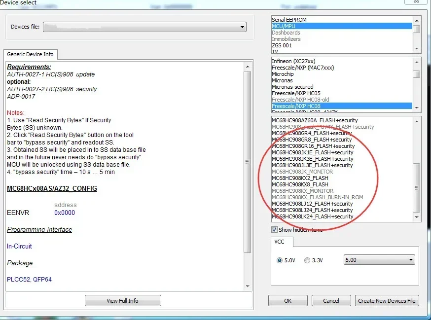Select MC68HC908JK_MONITOR device
The image size is (431, 320).
(x=342, y=172)
